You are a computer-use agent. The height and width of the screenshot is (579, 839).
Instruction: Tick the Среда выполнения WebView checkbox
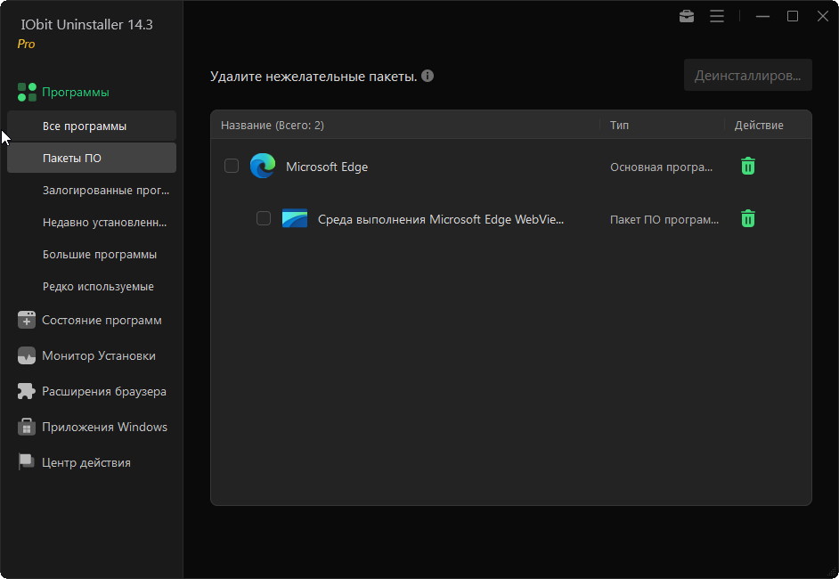click(x=264, y=218)
